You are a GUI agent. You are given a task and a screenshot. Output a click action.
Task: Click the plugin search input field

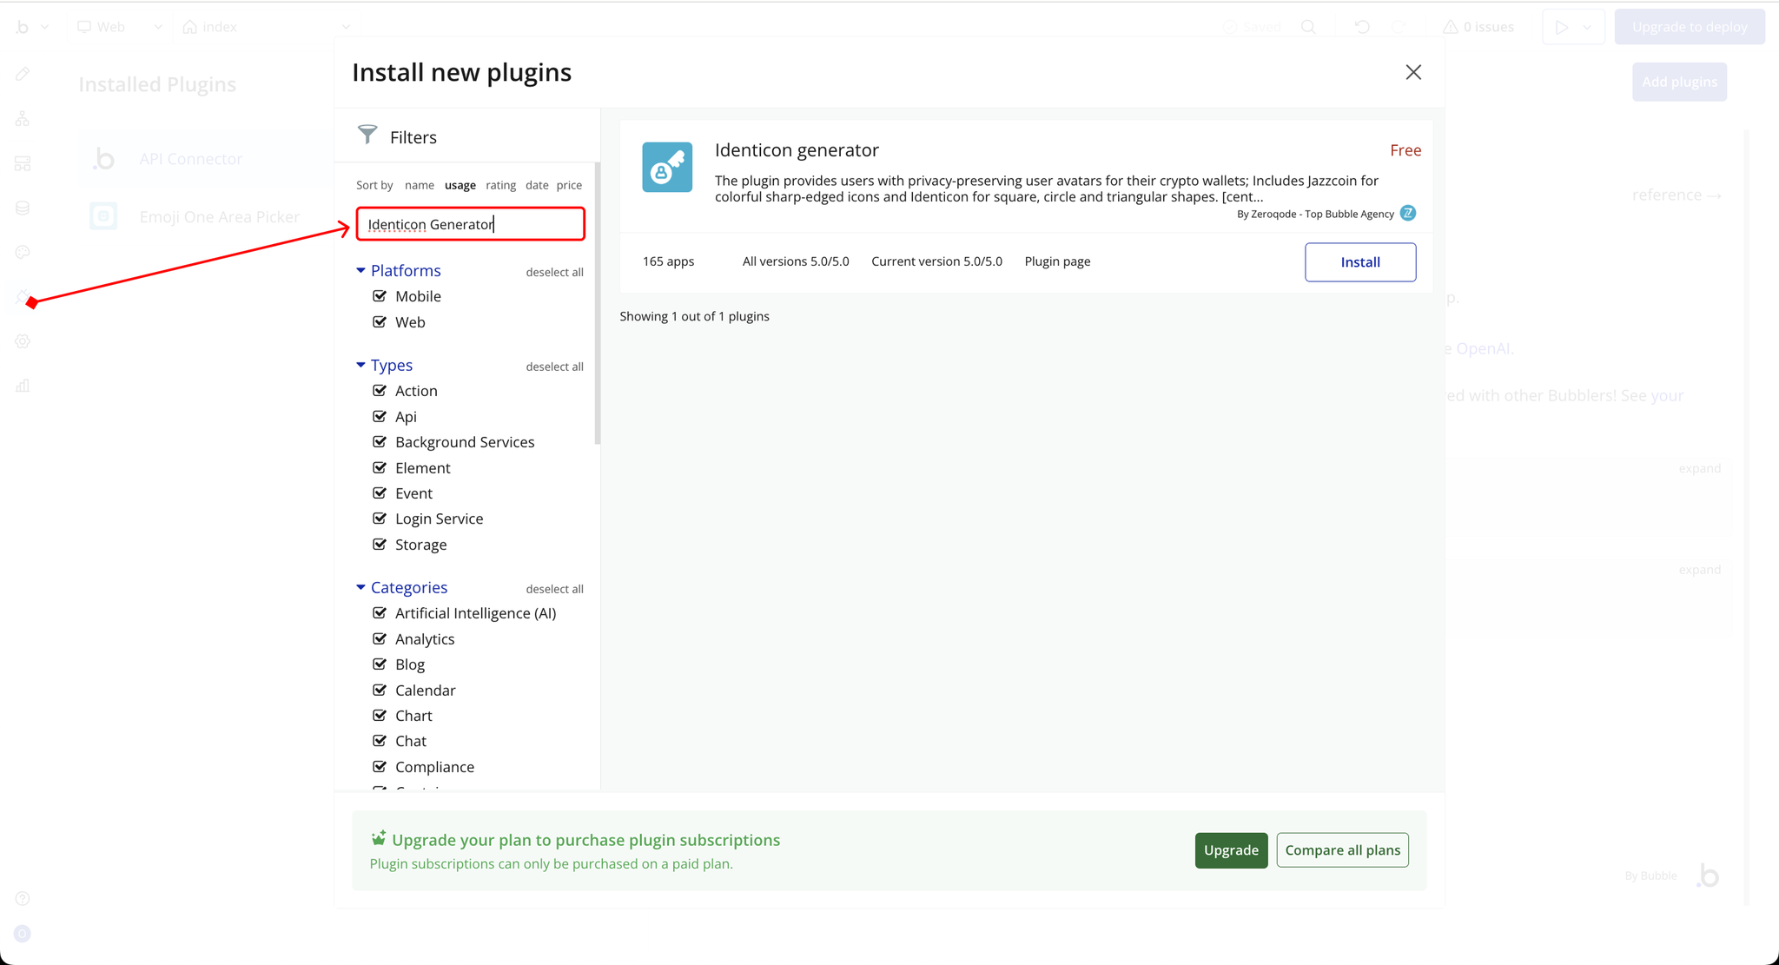pos(470,224)
